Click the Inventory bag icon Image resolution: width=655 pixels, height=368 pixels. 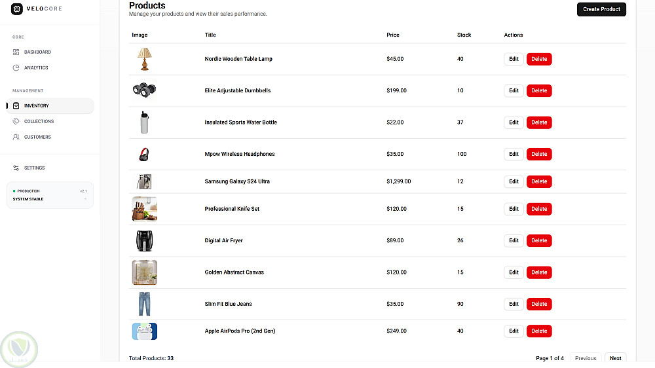[x=16, y=105]
